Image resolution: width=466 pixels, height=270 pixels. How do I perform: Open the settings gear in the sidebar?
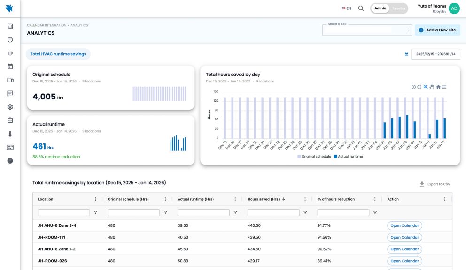(x=9, y=106)
